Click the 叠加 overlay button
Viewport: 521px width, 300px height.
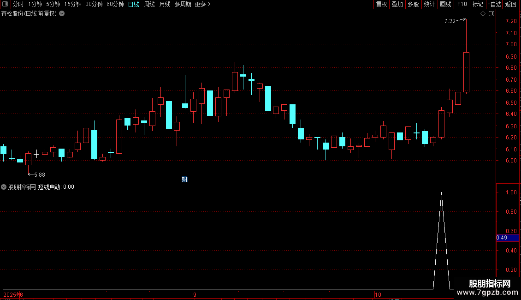click(x=397, y=4)
